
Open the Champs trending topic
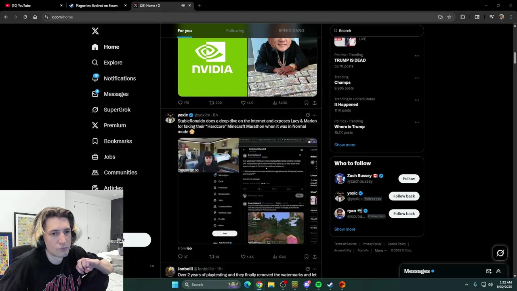coord(342,82)
